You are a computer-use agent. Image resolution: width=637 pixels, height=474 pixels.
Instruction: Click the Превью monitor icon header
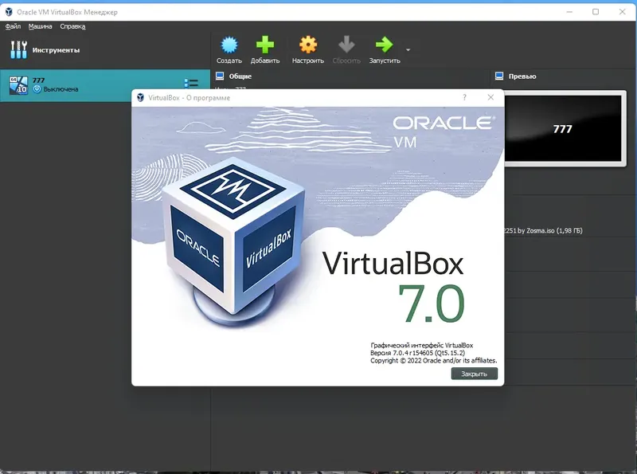498,76
